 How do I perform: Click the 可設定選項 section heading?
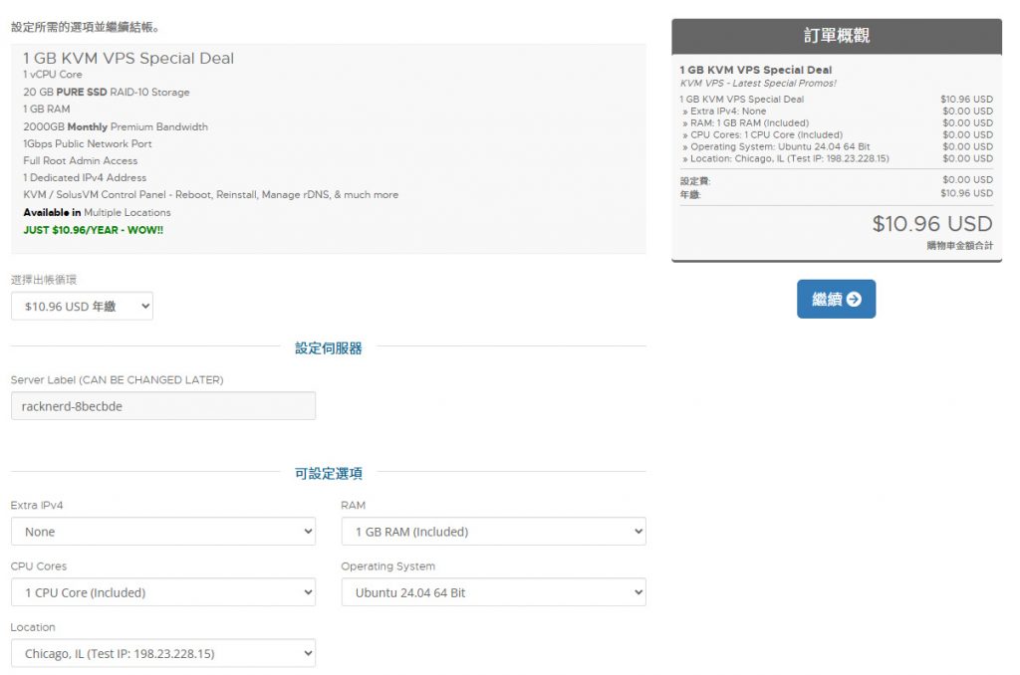click(x=328, y=474)
